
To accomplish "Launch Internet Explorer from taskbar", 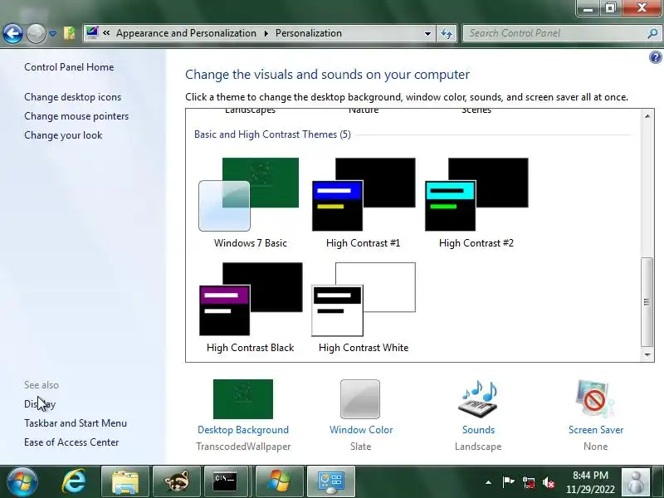I will [x=74, y=481].
